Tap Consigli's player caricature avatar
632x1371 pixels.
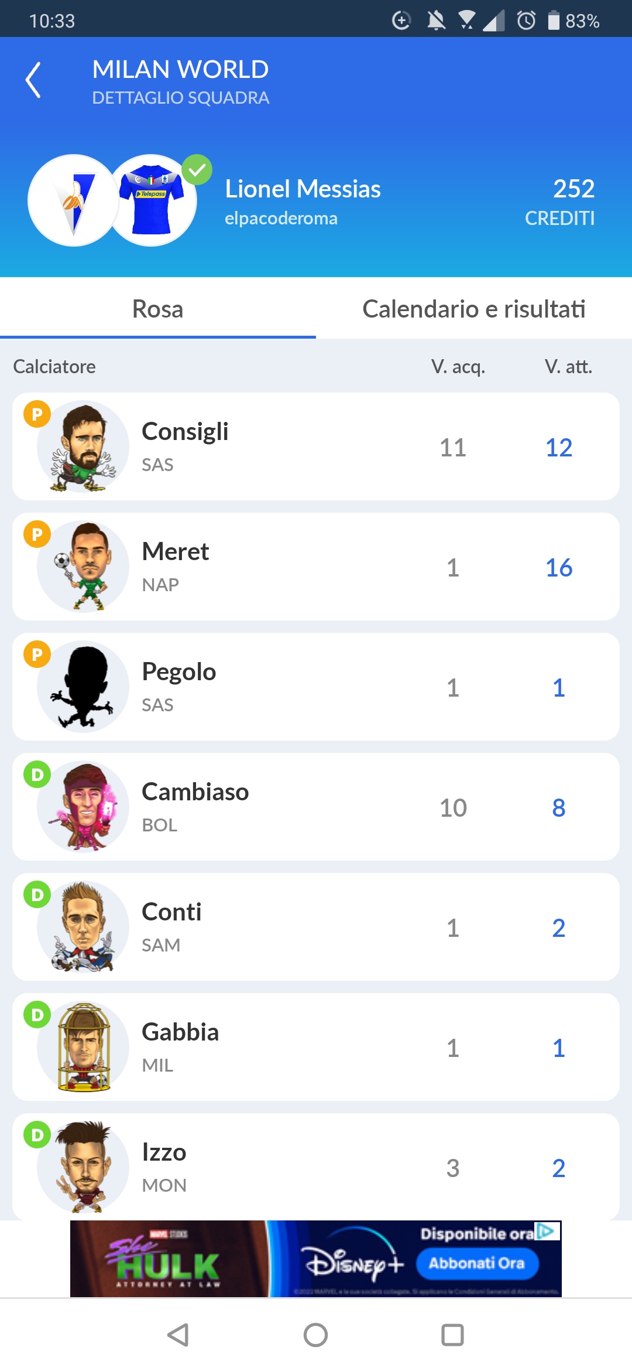click(83, 446)
